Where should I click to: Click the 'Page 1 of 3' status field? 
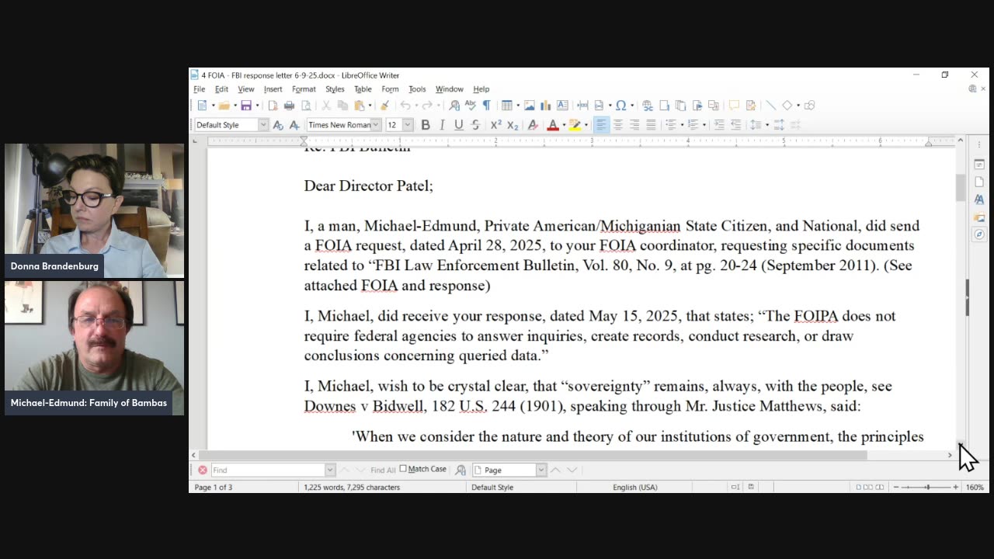click(x=214, y=488)
